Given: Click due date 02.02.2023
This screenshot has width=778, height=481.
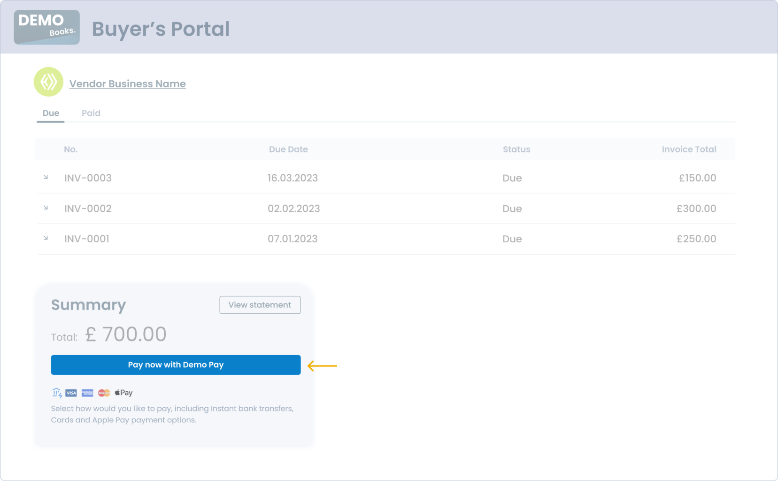Looking at the screenshot, I should click(x=293, y=209).
